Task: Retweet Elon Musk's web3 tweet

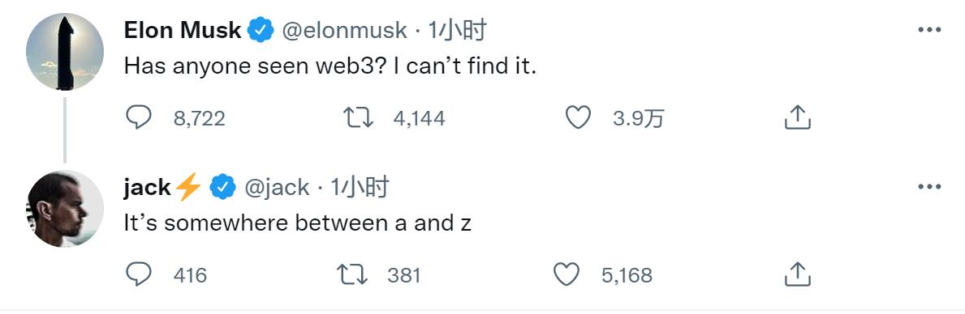Action: click(358, 117)
